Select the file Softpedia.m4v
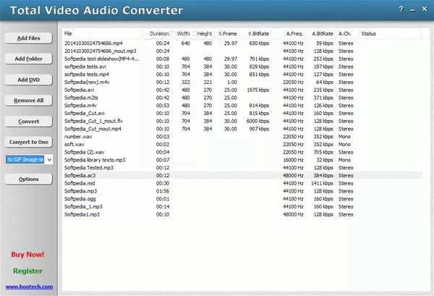The image size is (434, 296). pos(80,106)
